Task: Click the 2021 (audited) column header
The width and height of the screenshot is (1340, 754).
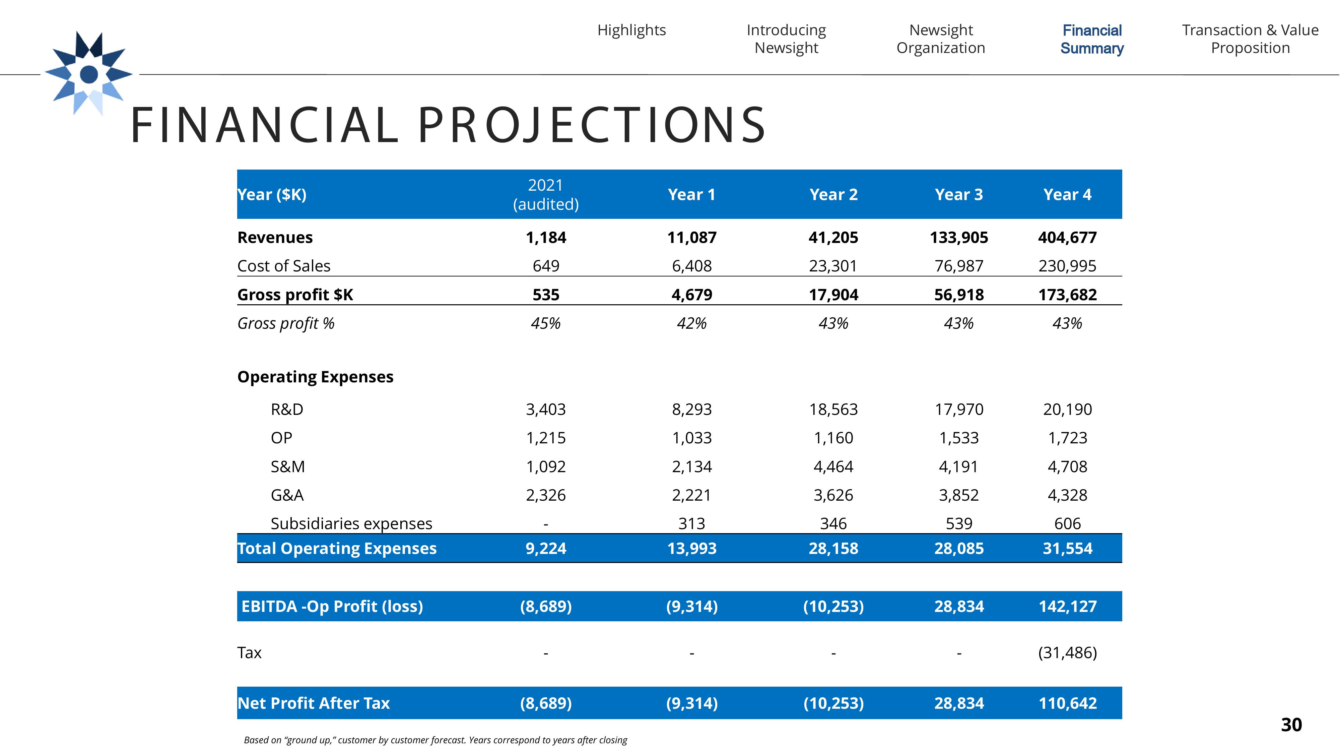Action: [546, 195]
